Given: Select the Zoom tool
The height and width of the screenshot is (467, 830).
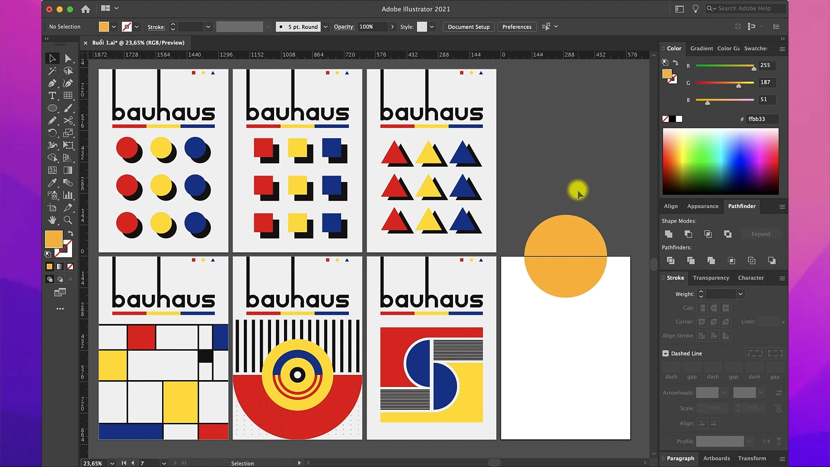Looking at the screenshot, I should 68,220.
